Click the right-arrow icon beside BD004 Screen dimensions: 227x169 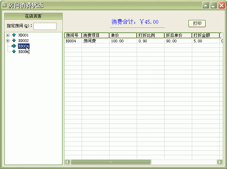(14, 46)
